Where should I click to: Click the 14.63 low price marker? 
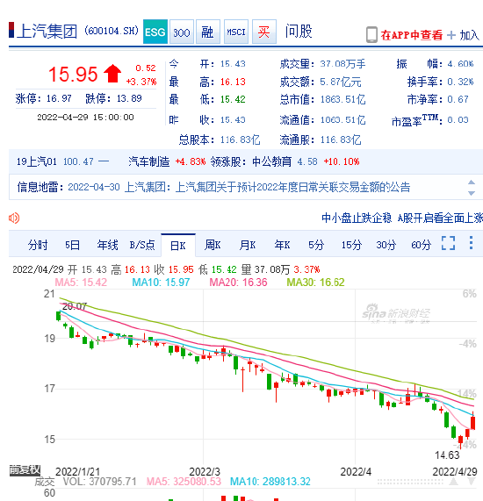pyautogui.click(x=447, y=455)
